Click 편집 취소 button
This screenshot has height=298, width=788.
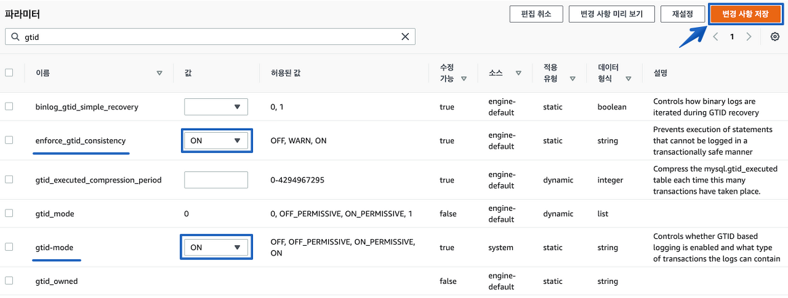click(x=536, y=14)
